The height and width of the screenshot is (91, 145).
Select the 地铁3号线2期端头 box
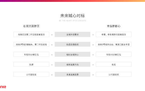(31, 44)
